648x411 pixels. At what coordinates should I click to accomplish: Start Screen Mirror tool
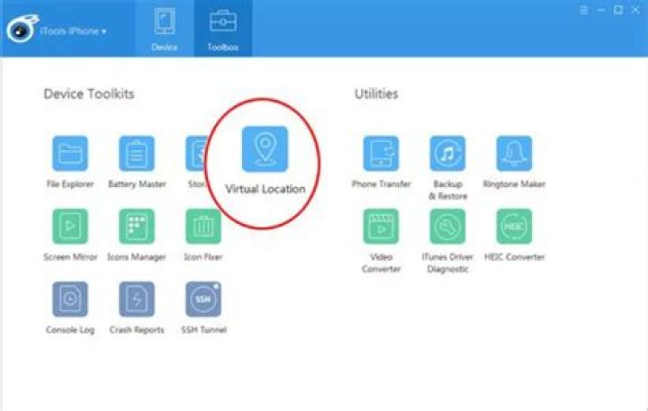point(70,227)
